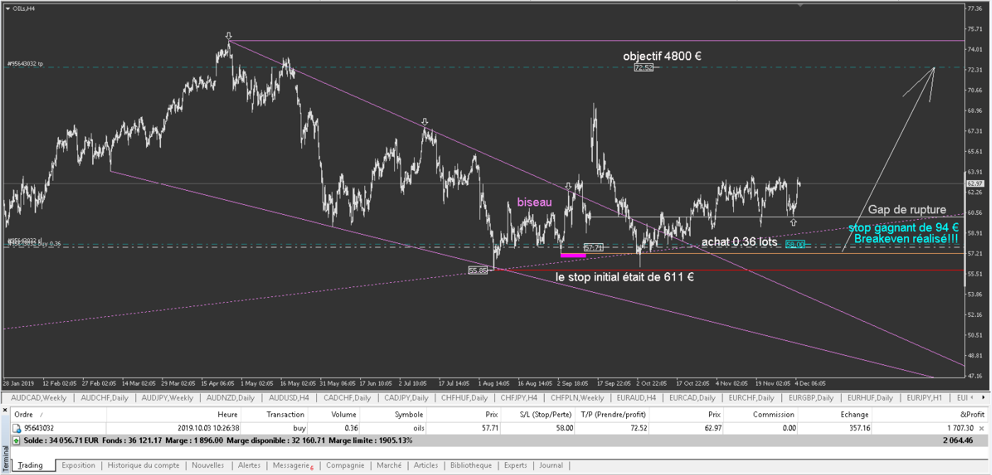Click the balance icon beside Solde
Image resolution: width=992 pixels, height=475 pixels.
tap(17, 440)
